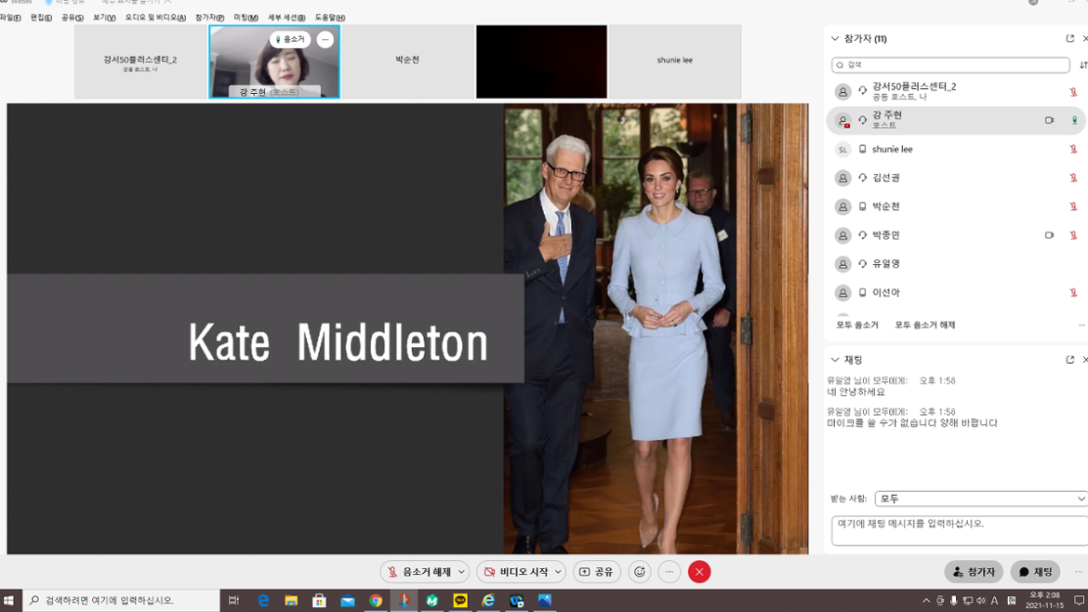The image size is (1088, 612).
Task: Open the more options on 강 주현's video tile
Action: coord(325,40)
